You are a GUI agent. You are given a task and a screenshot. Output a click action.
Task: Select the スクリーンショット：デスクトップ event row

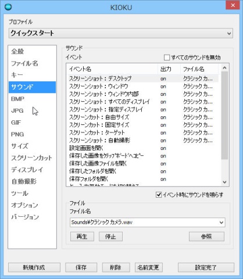point(144,78)
